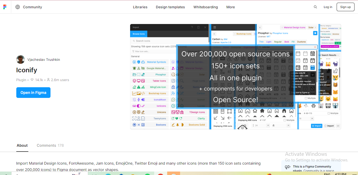Click the blue star favorite icon beside Phosphor
Screen dimensions: 358x175
pos(315,33)
